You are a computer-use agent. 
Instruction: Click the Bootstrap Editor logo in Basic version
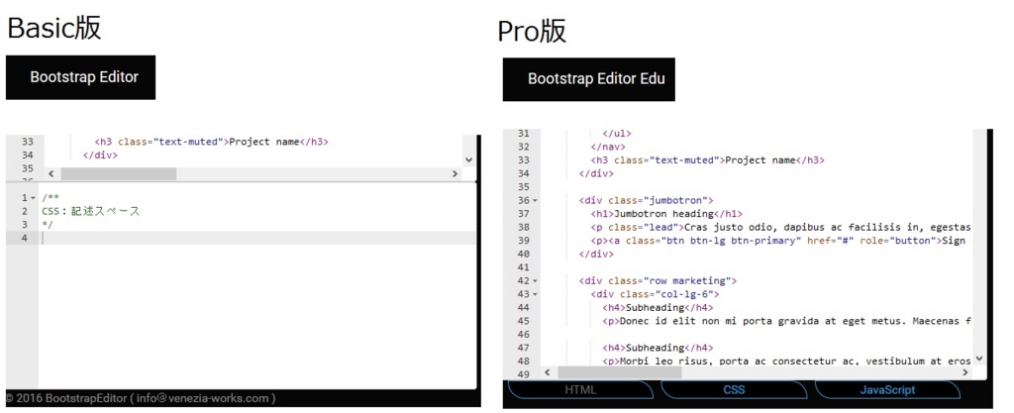(81, 77)
